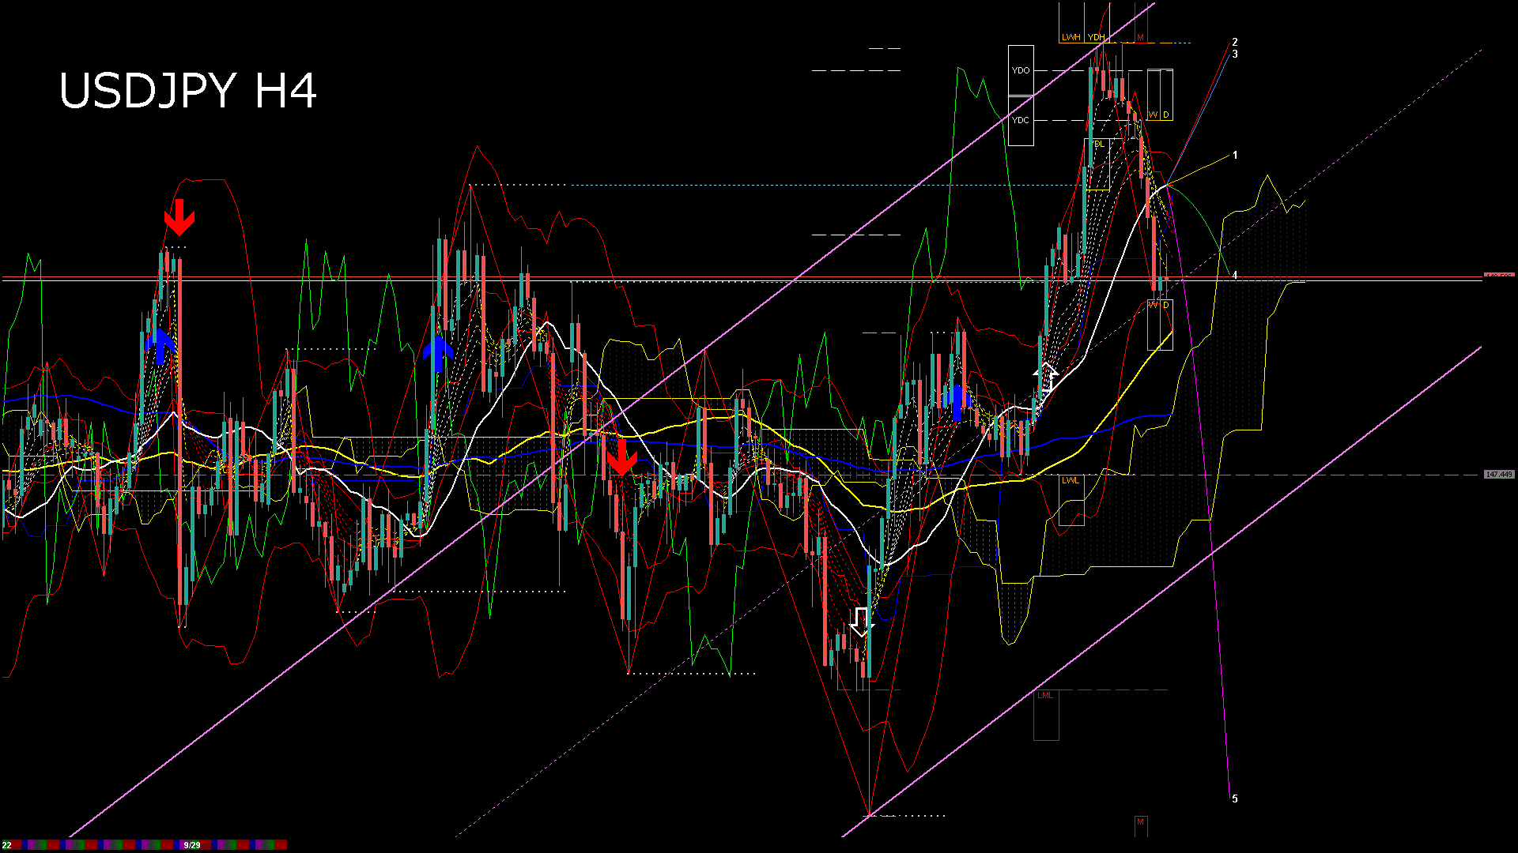Click projection line label 1
This screenshot has height=853, width=1518.
click(x=1235, y=156)
